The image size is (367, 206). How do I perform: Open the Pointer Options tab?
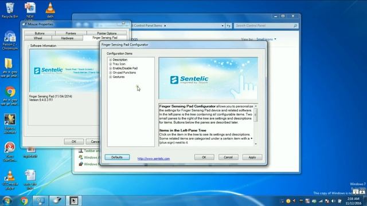107,33
